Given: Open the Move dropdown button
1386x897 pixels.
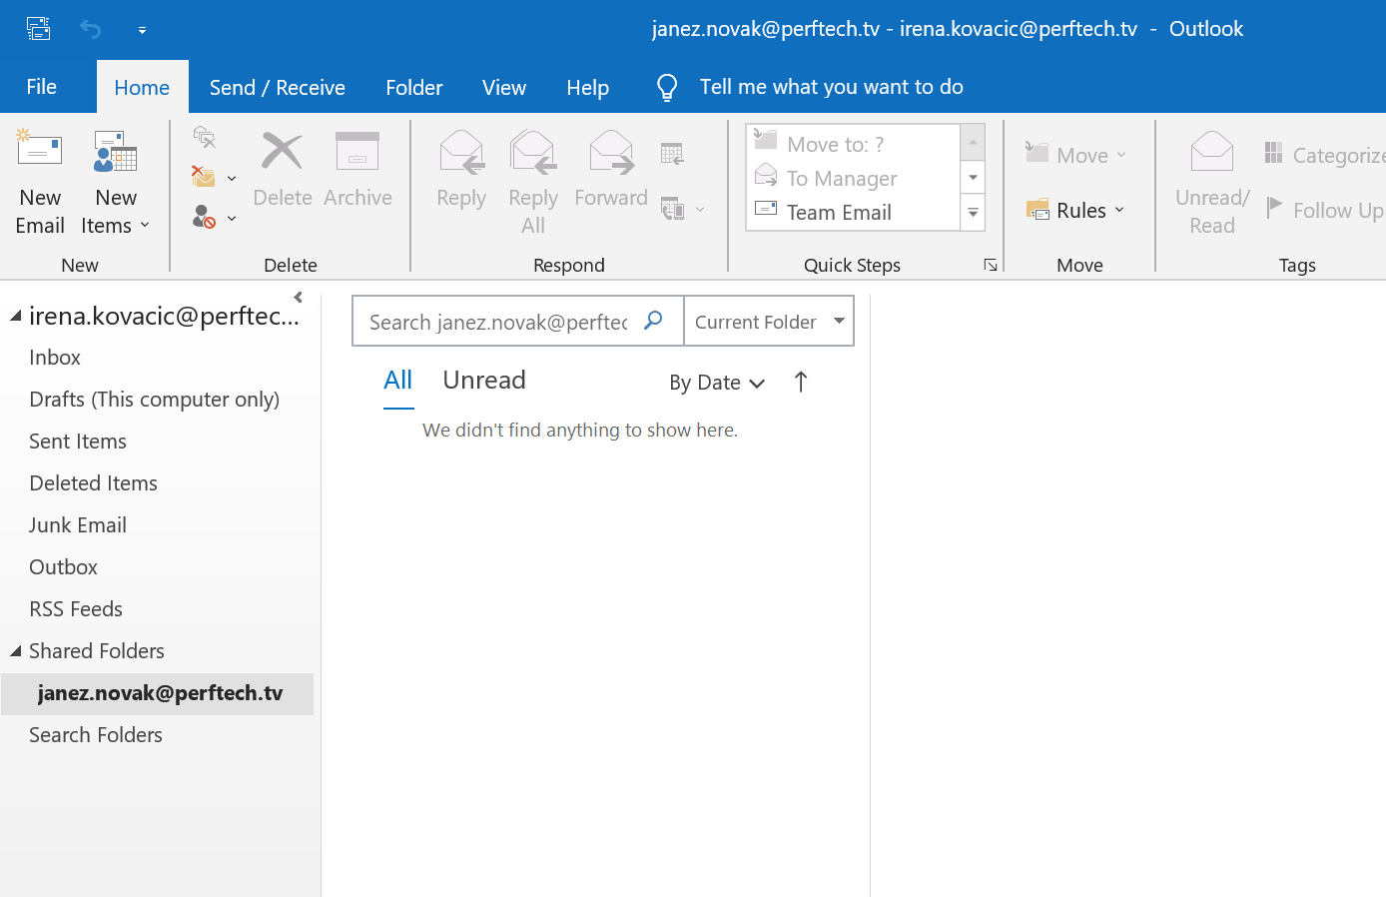Looking at the screenshot, I should point(1075,155).
